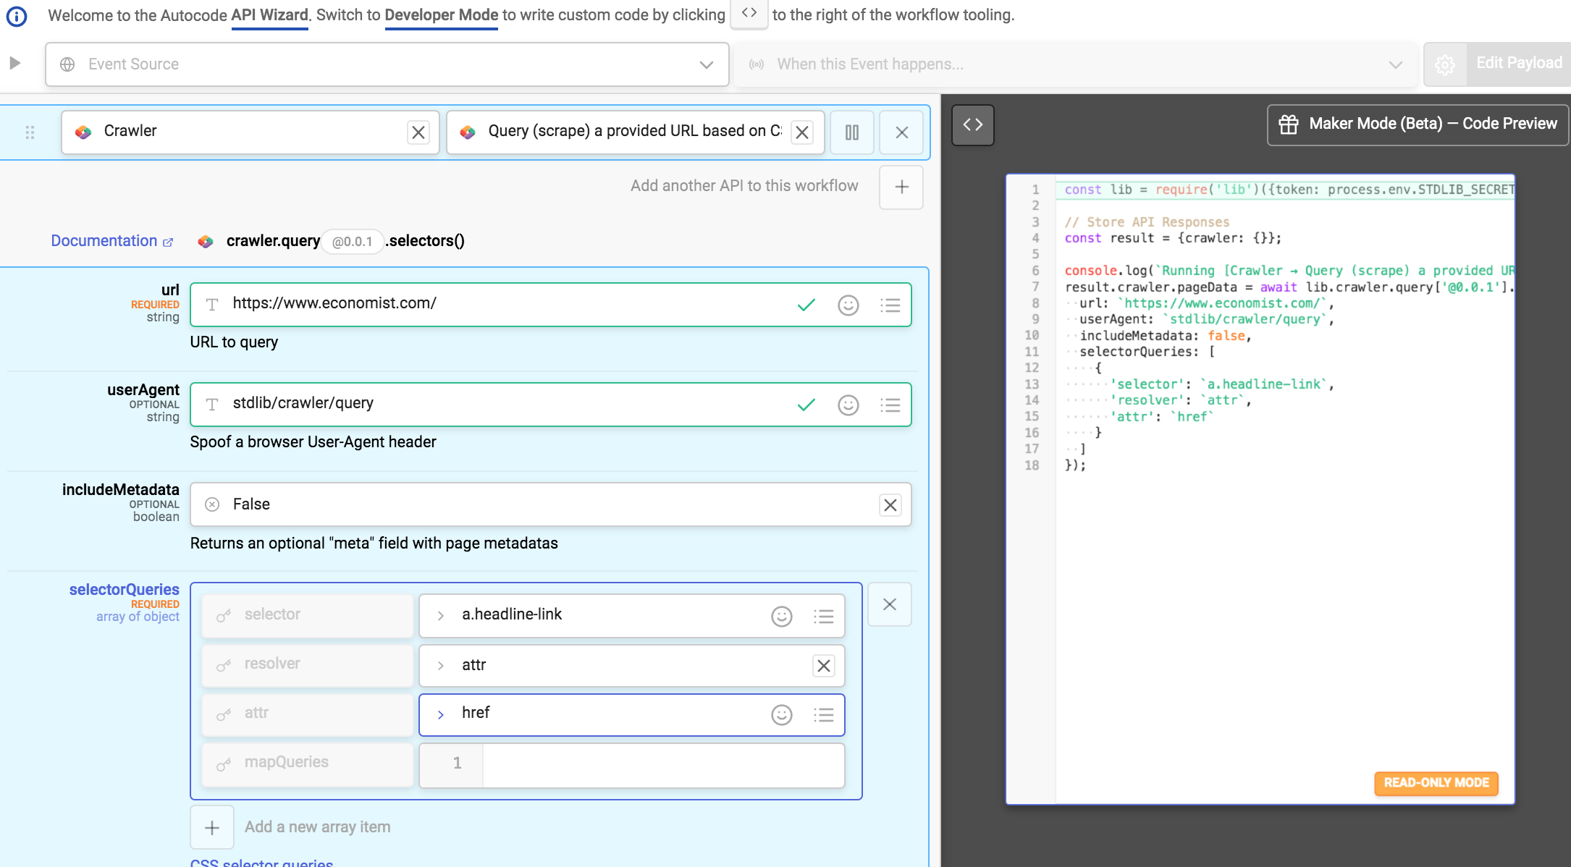Screen dimensions: 1571x867
Task: Run the workflow with the play button
Action: pos(14,63)
